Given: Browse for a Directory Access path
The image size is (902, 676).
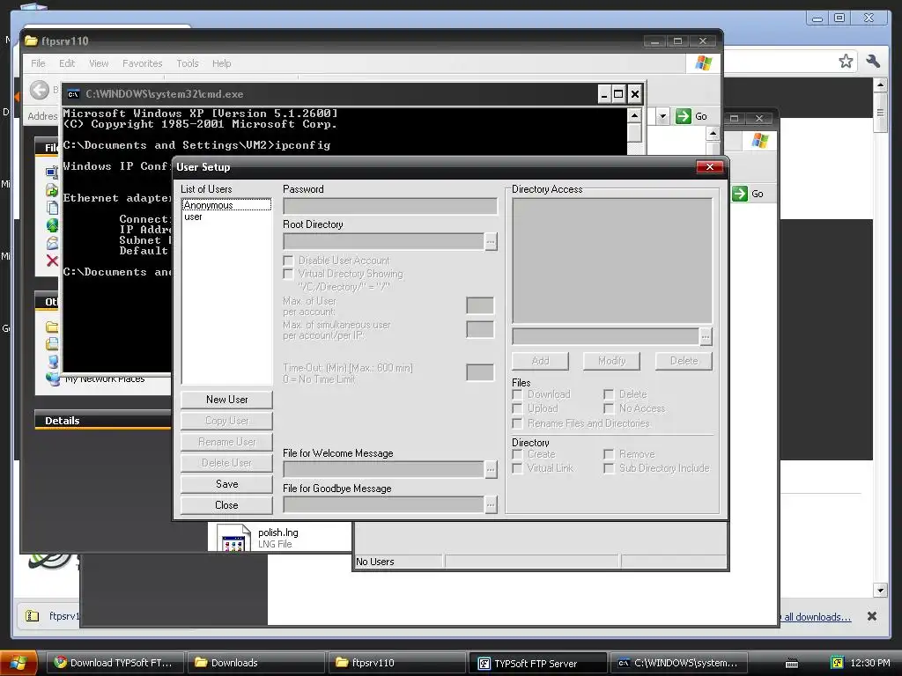Looking at the screenshot, I should (x=706, y=337).
